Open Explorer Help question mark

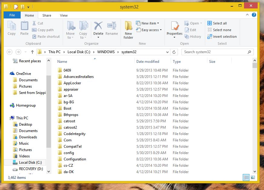click(254, 15)
